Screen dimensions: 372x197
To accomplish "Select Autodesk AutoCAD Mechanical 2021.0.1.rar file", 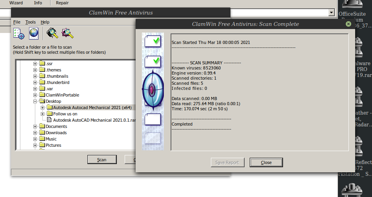I will coord(94,120).
